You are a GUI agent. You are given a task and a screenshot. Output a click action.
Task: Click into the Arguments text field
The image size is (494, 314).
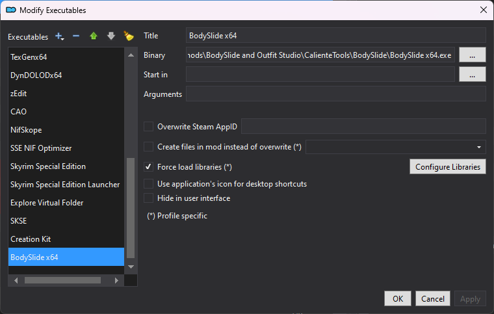(x=335, y=94)
